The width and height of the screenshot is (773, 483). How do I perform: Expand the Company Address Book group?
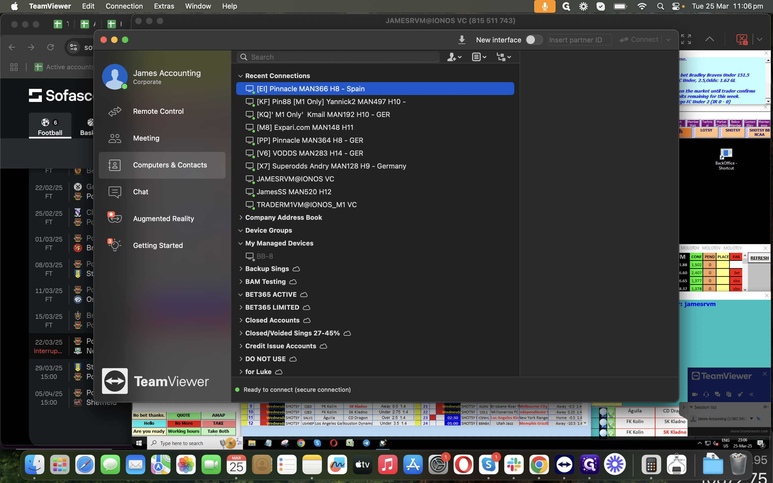[240, 218]
